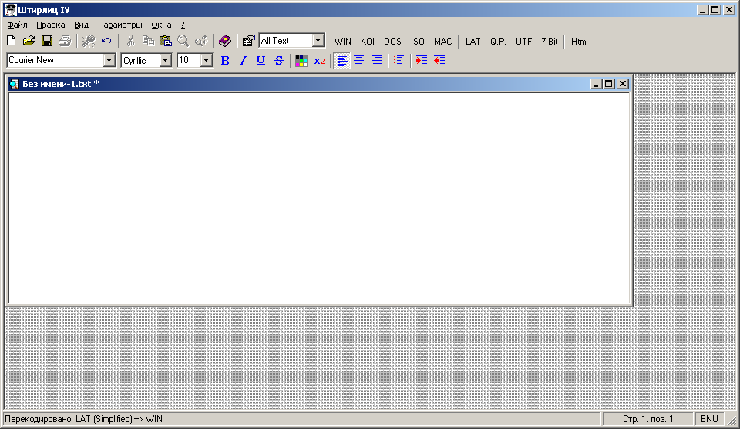Viewport: 740px width, 429px height.
Task: Convert text to WIN encoding
Action: [342, 42]
